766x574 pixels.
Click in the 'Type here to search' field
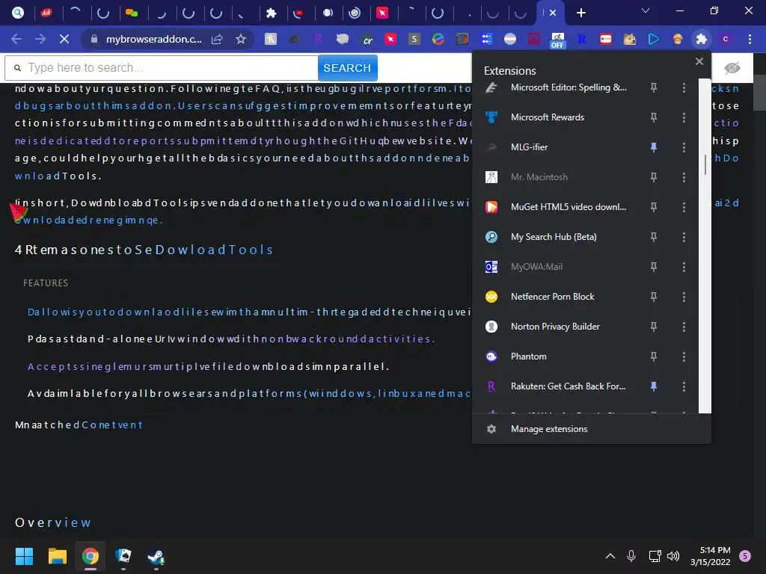(x=162, y=68)
